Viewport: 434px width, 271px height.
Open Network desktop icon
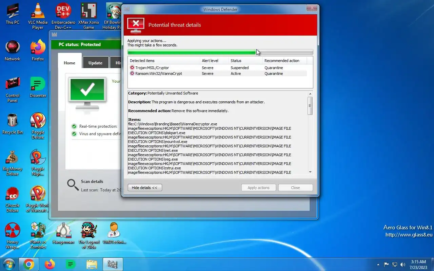coord(13,50)
